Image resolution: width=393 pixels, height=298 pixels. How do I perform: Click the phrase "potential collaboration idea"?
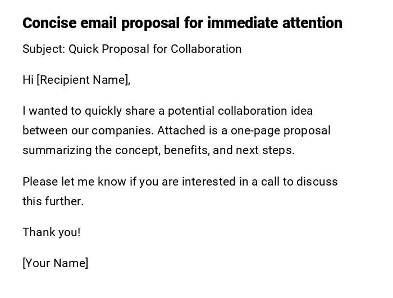240,111
